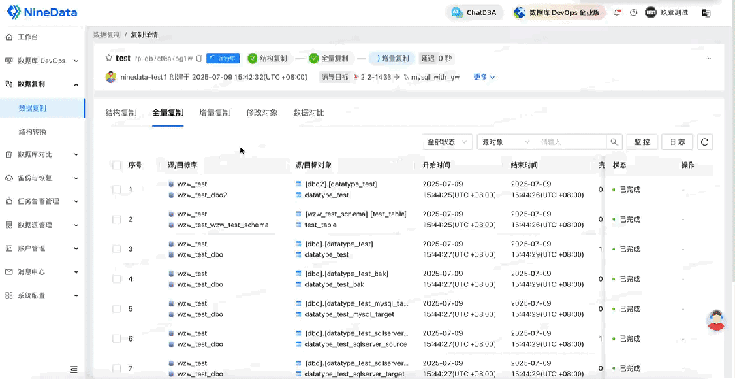The image size is (735, 379).
Task: Switch to 全量复制 tab
Action: coord(168,113)
